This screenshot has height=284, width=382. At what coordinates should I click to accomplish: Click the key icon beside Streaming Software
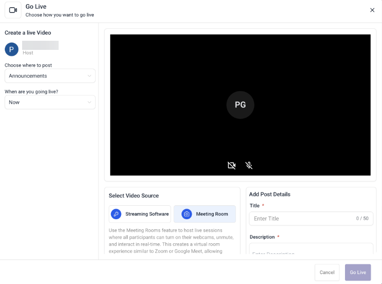point(116,214)
